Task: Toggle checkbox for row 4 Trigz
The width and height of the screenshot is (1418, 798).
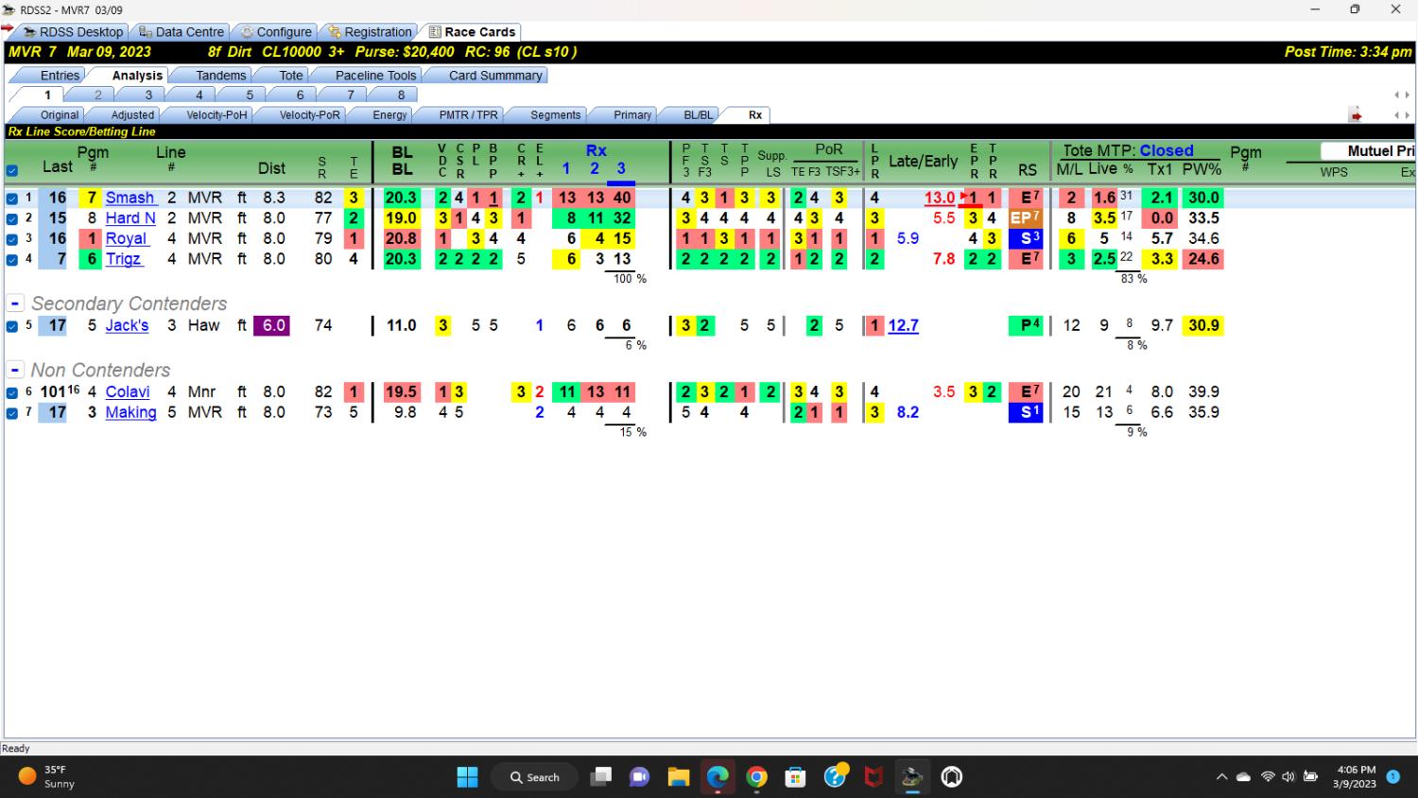Action: pyautogui.click(x=12, y=259)
